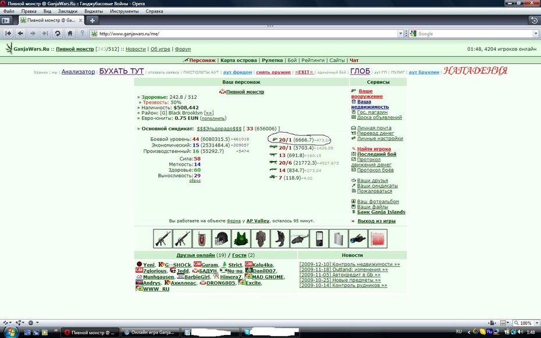
Task: Open the Найти игрока search link
Action: pyautogui.click(x=374, y=149)
